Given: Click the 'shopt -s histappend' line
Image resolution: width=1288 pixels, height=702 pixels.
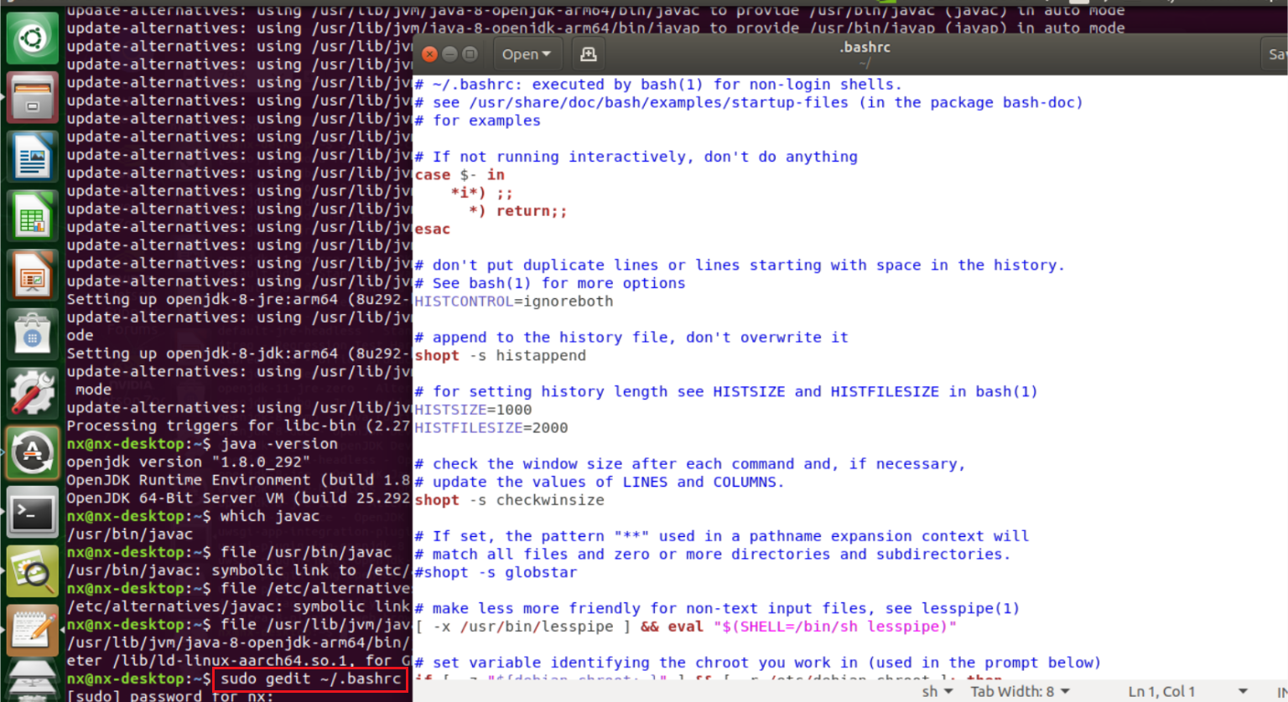Looking at the screenshot, I should coord(501,356).
